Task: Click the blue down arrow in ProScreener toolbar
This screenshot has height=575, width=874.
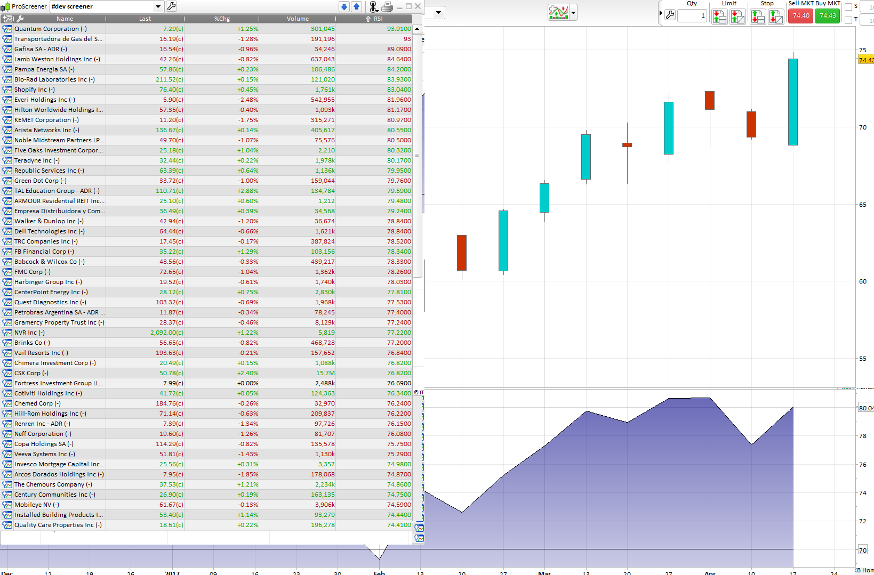Action: point(344,6)
